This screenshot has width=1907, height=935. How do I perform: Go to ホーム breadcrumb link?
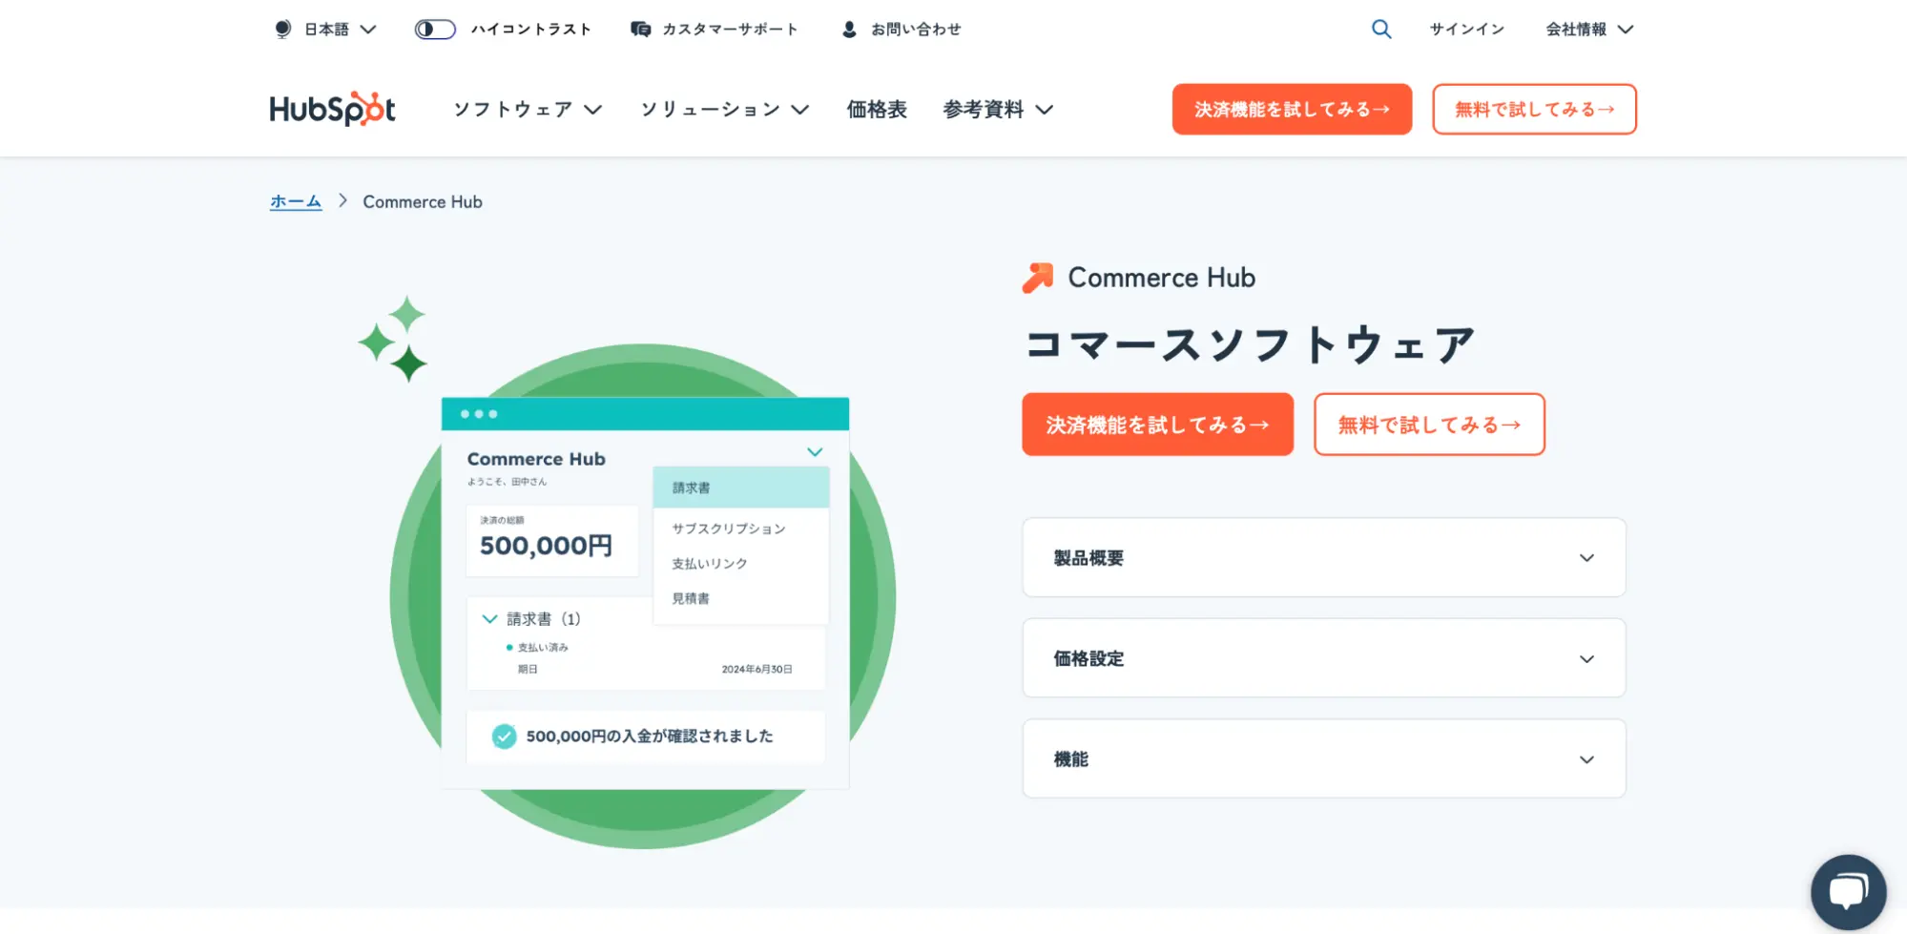(x=296, y=201)
